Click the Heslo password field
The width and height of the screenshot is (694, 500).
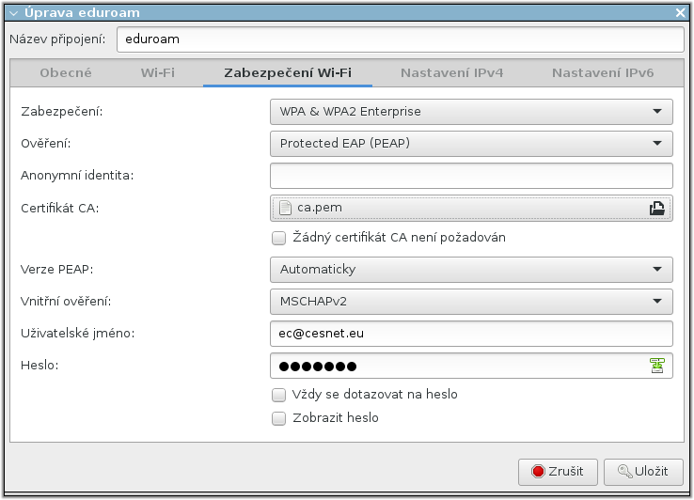[471, 366]
